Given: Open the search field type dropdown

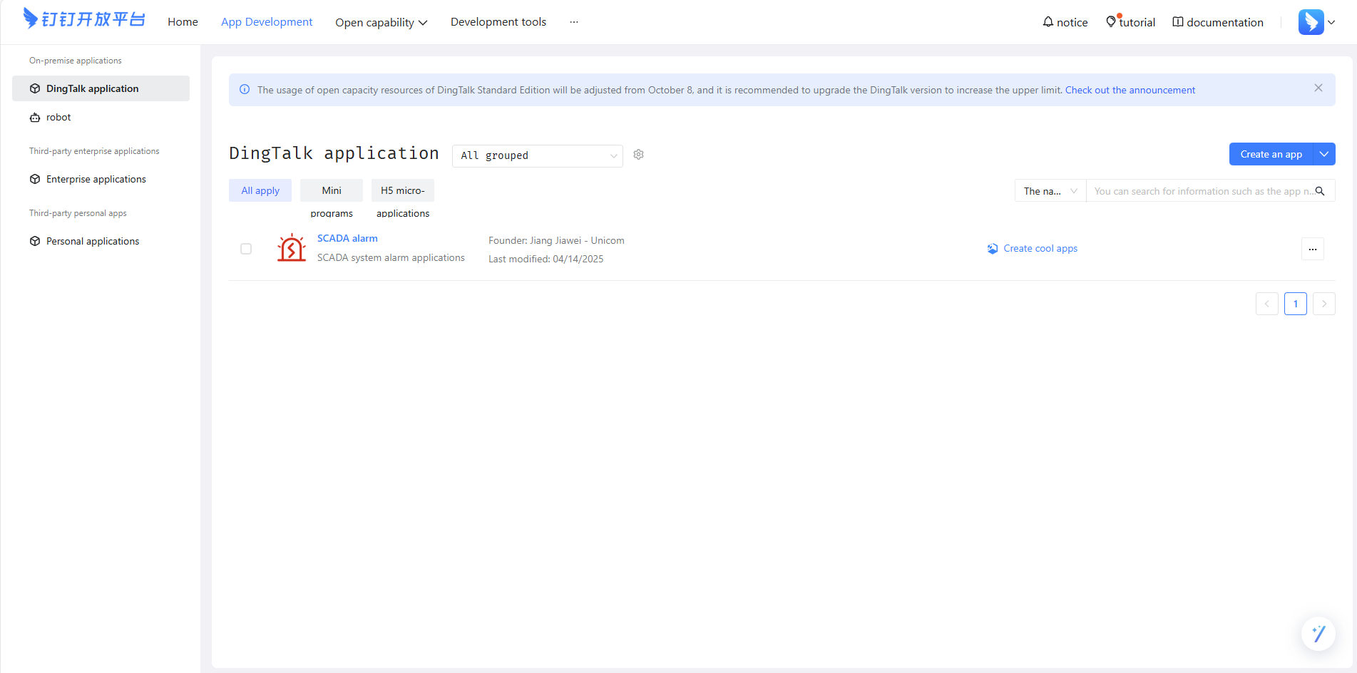Looking at the screenshot, I should coord(1050,191).
